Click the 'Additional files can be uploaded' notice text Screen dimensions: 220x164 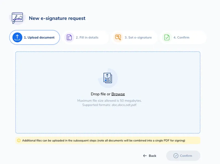(x=104, y=140)
